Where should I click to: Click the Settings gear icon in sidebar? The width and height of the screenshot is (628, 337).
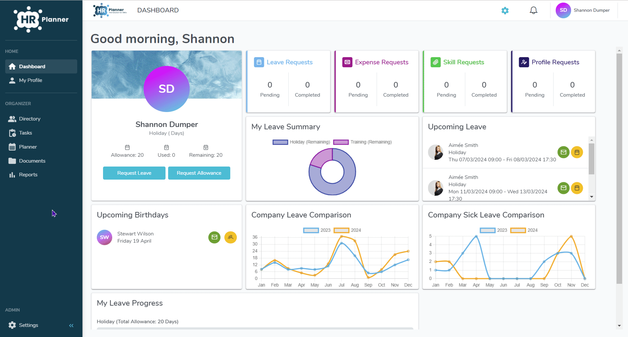tap(12, 325)
